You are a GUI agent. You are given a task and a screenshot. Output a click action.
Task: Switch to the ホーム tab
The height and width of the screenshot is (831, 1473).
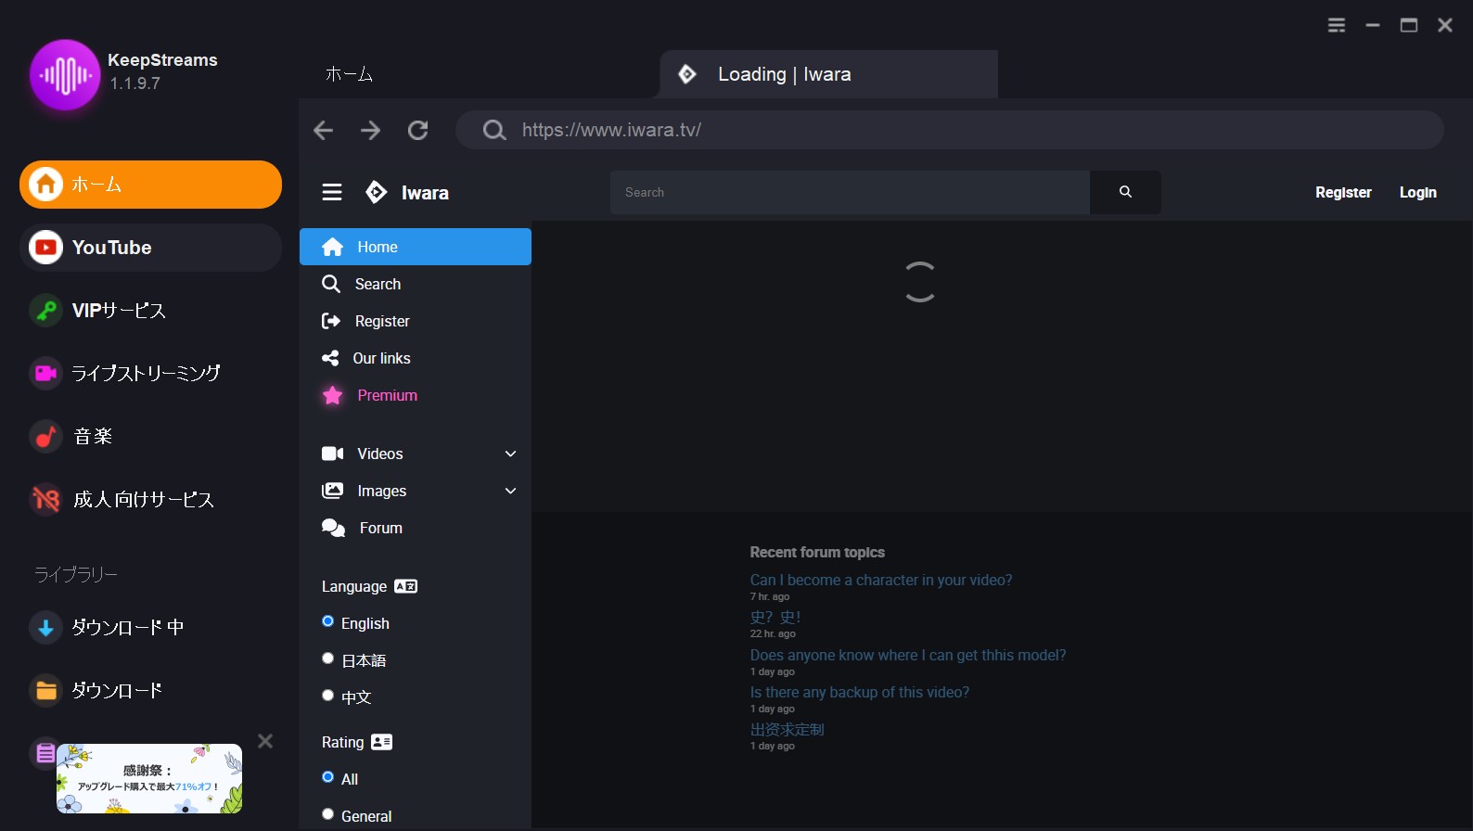(349, 74)
